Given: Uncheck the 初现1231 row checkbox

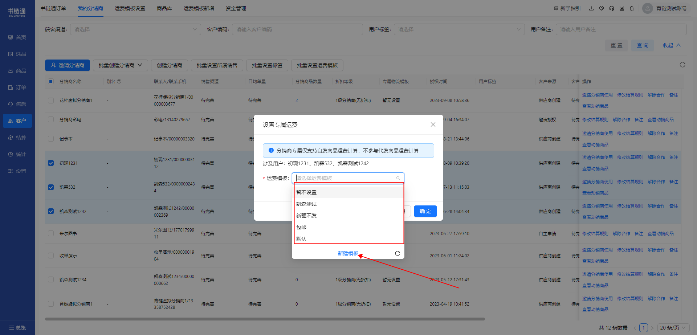Looking at the screenshot, I should [51, 163].
